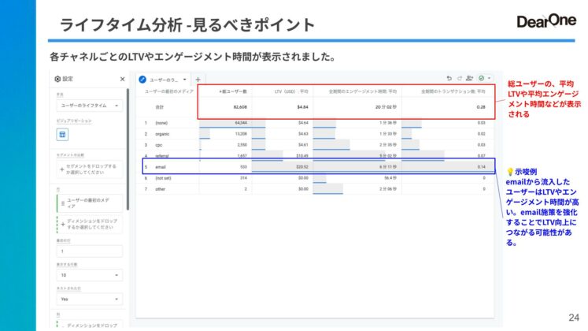Click the referral row label
Image resolution: width=588 pixels, height=331 pixels.
162,156
